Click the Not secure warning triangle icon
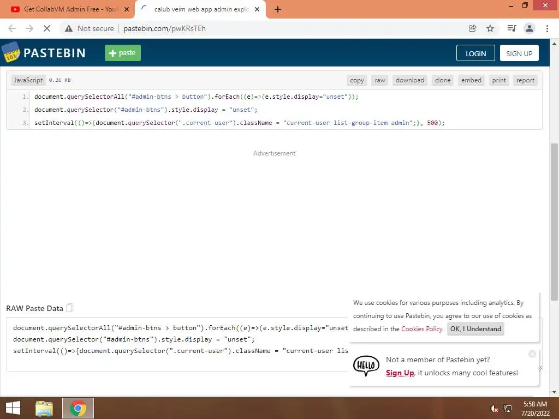The width and height of the screenshot is (559, 419). click(69, 28)
